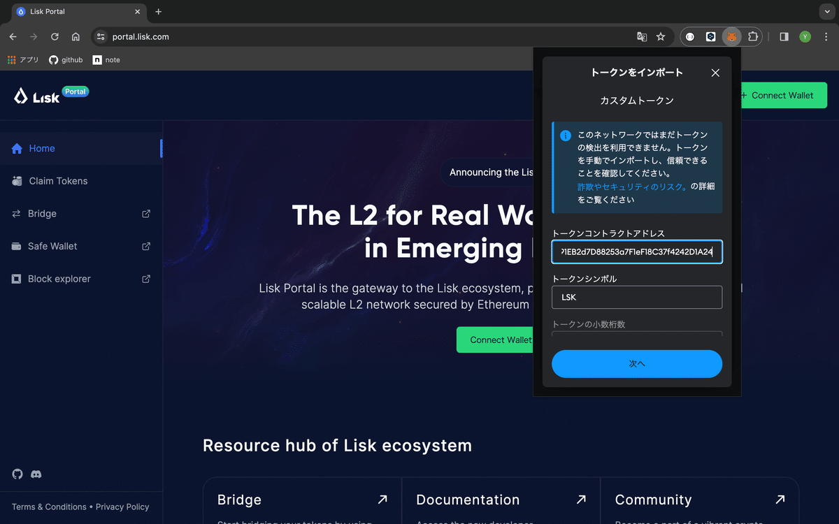
Task: Click the info icon in the warning notice
Action: pos(566,136)
